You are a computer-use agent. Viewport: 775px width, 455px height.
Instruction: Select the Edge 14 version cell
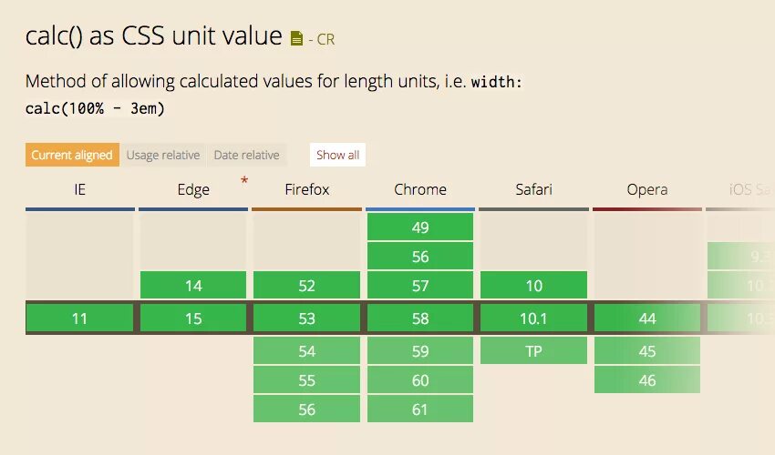click(x=193, y=285)
